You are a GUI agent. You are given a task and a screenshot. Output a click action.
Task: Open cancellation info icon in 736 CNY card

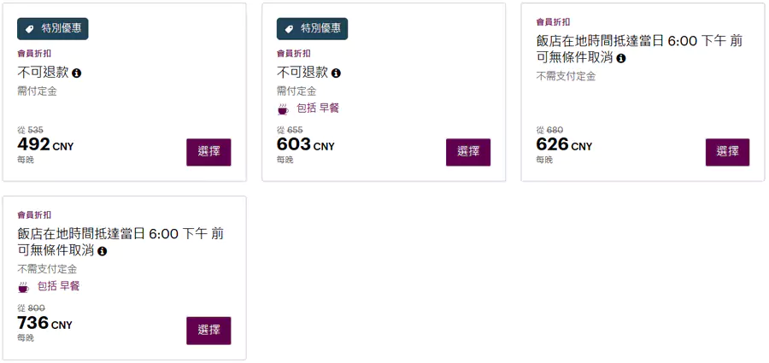tap(103, 251)
